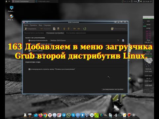159x119 pixels.
Task: Click the clipboard icon in the top panel tray
Action: (x=132, y=1)
